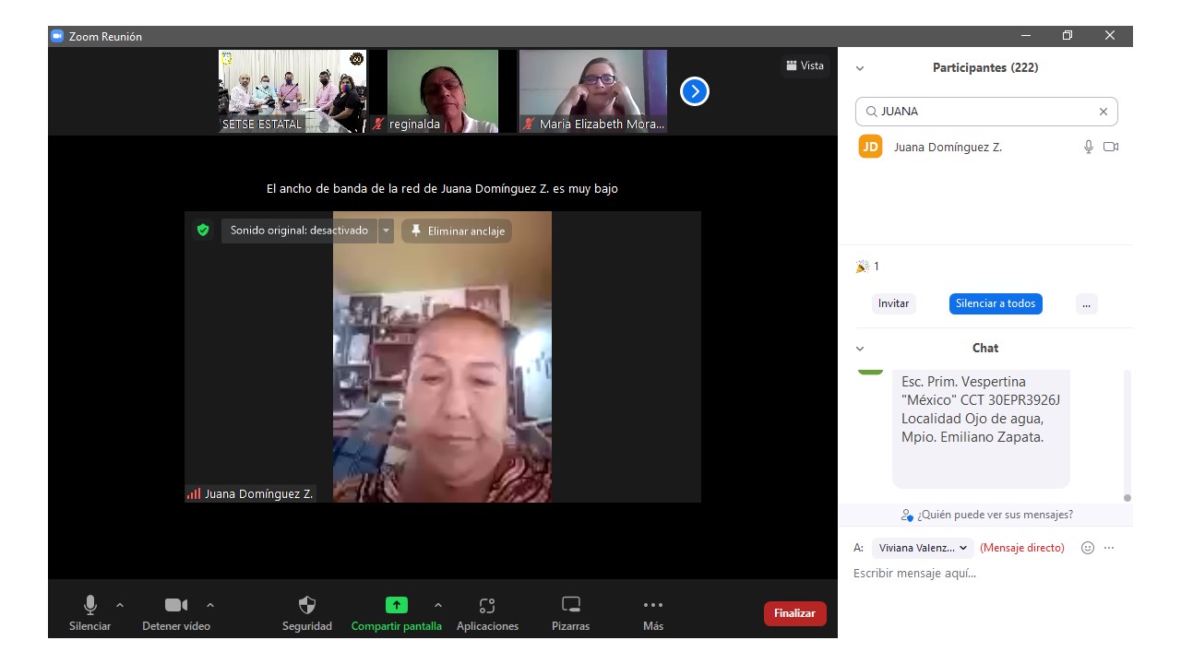Screen dimensions: 1181x664
Task: Open video options arrow beside Detener vídeo
Action: pos(210,605)
